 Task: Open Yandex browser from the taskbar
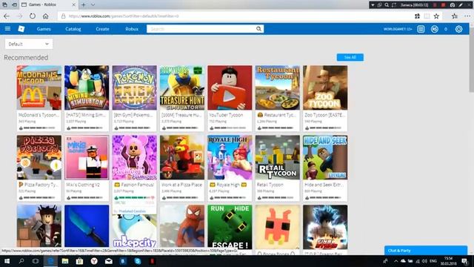(x=94, y=261)
